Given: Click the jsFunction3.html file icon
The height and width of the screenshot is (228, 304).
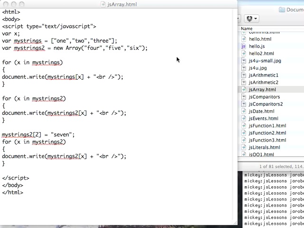Looking at the screenshot, I should coord(244,140).
